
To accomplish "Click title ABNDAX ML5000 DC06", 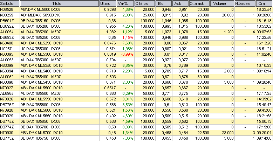I will (x=40, y=9).
